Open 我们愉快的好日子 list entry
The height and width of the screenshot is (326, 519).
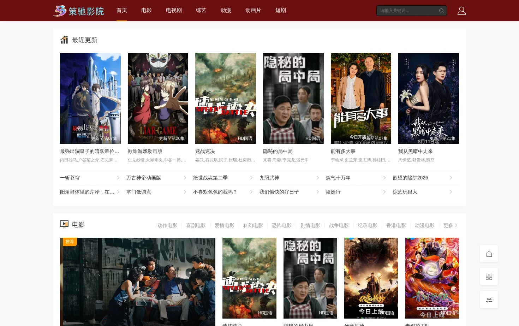pyautogui.click(x=290, y=192)
